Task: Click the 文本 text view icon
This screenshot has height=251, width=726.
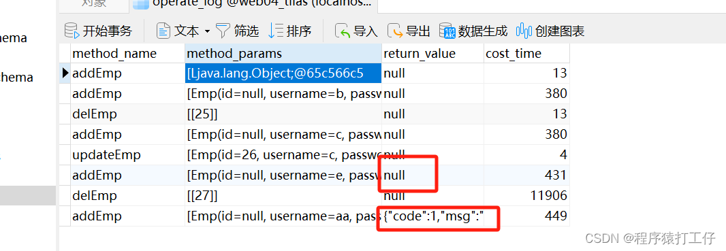Action: (x=163, y=31)
